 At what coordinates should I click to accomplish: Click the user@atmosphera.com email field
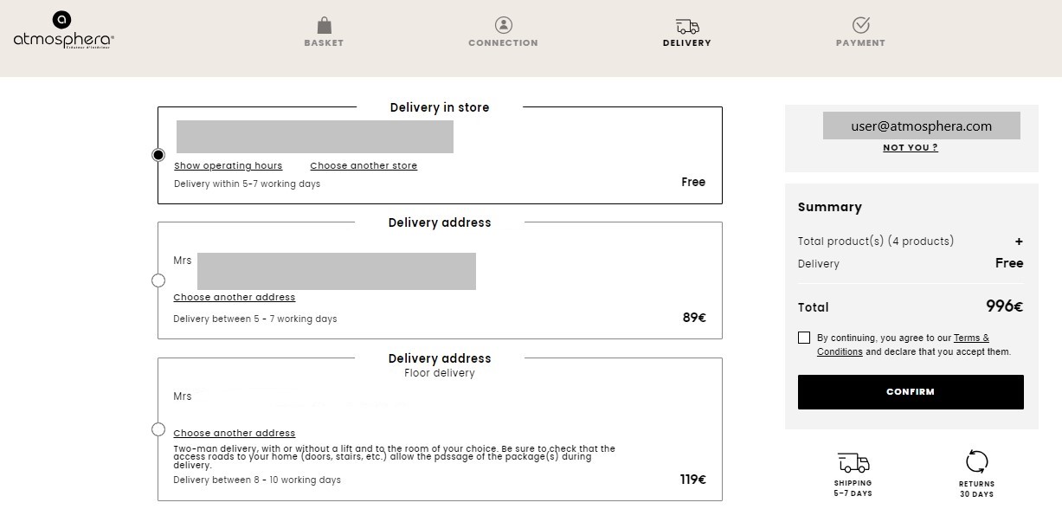[922, 126]
